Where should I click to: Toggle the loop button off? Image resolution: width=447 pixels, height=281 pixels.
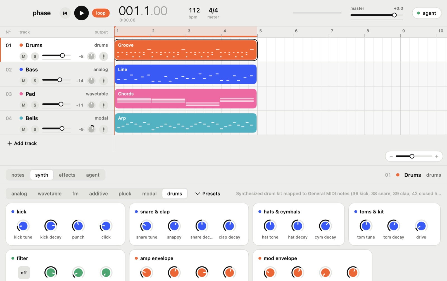coord(101,13)
